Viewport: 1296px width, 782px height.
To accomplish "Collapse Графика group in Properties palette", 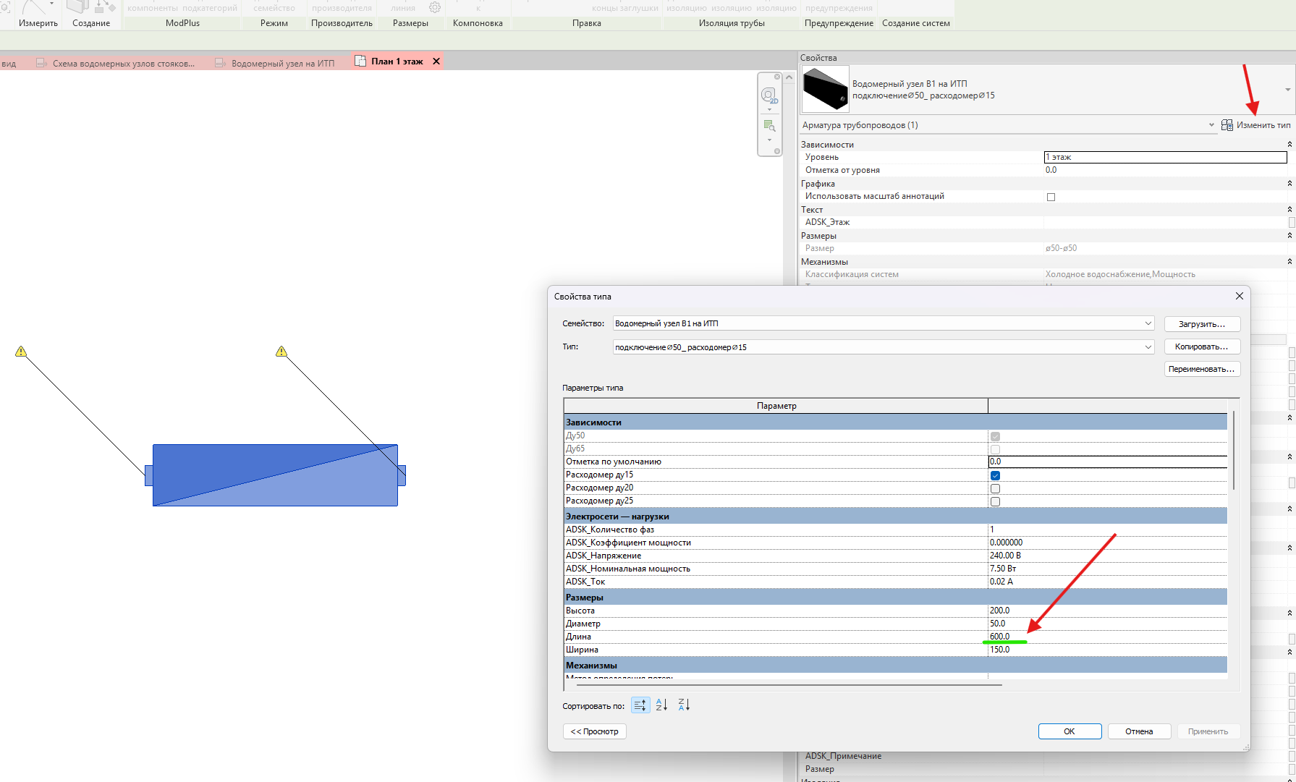I will [1289, 184].
